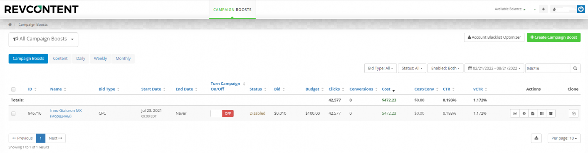Sort table by ID column
The height and width of the screenshot is (153, 588).
click(32, 89)
